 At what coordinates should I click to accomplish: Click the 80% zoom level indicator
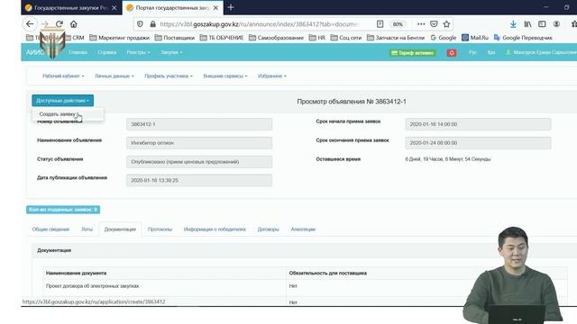point(398,24)
